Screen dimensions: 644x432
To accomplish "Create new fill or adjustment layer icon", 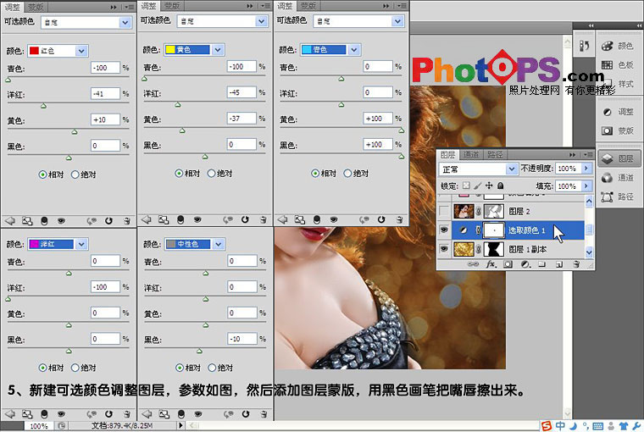I will click(x=525, y=264).
